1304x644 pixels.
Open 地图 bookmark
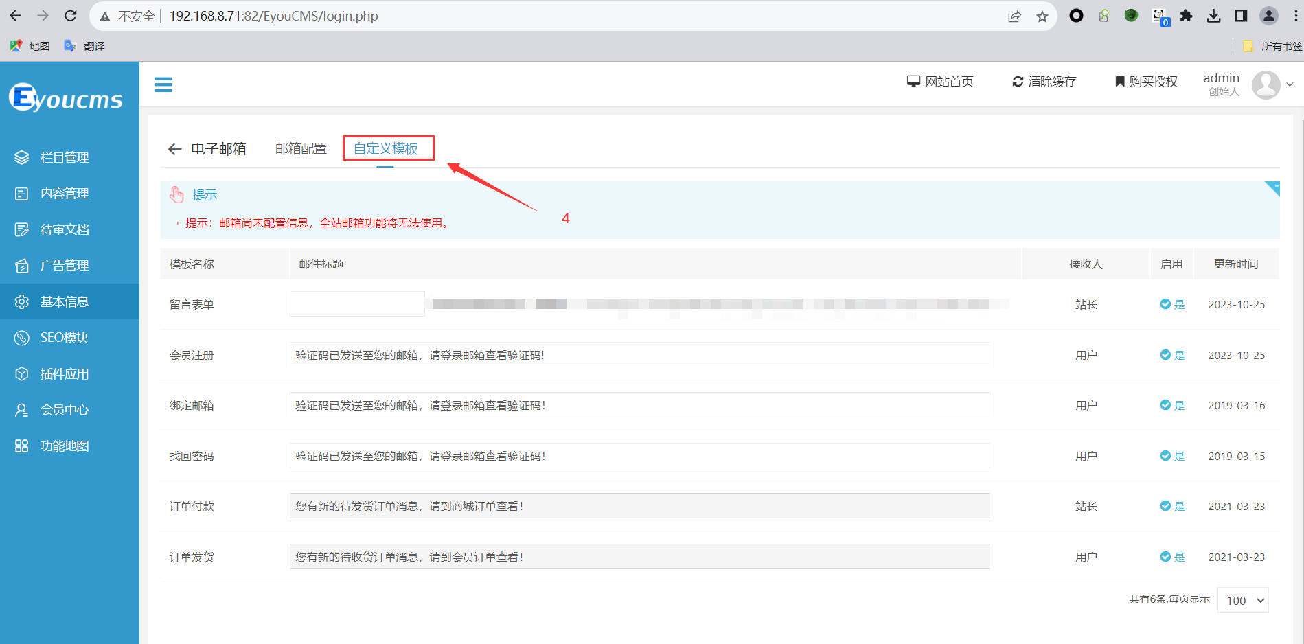point(30,46)
